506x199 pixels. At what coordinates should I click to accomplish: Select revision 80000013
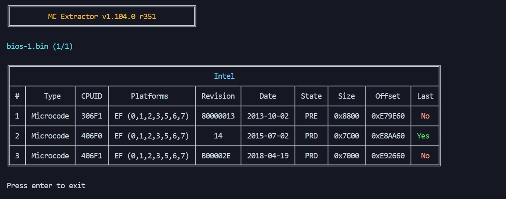tap(218, 116)
